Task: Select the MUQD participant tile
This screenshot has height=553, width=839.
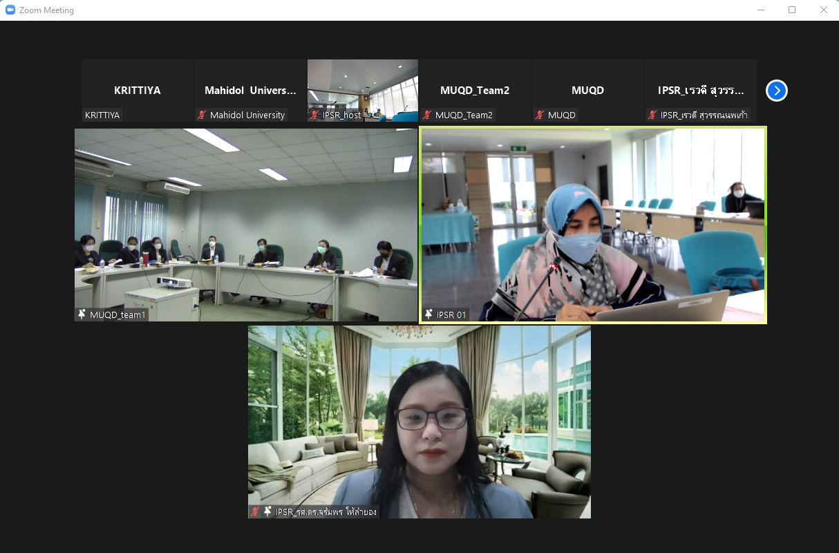Action: pos(587,90)
